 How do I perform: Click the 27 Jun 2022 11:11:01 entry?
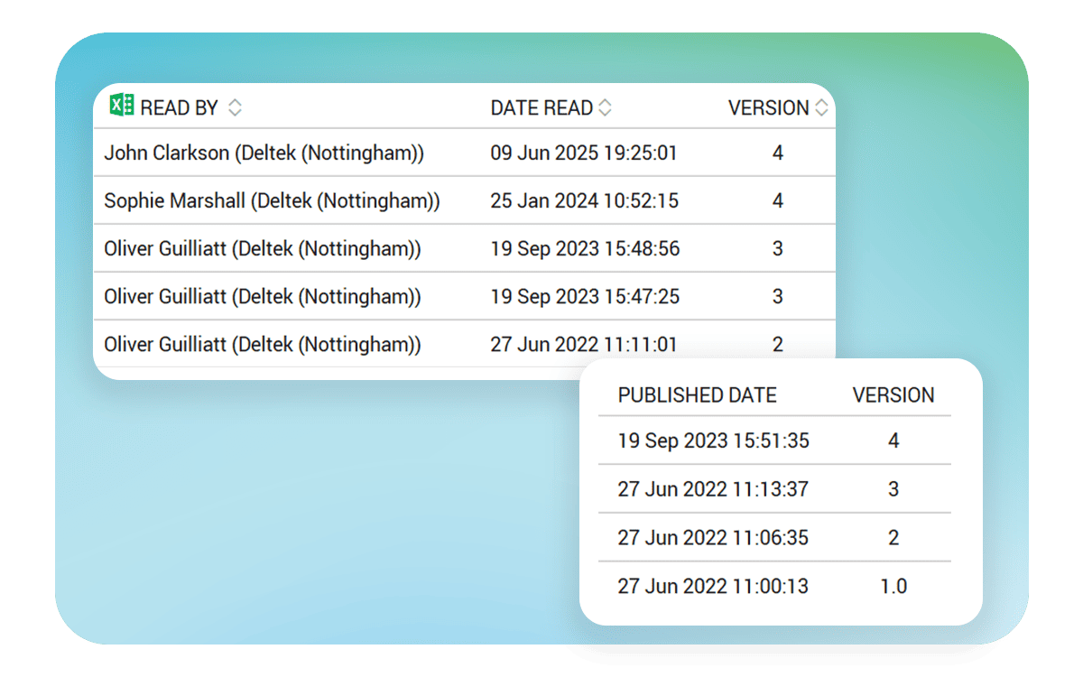(x=583, y=345)
